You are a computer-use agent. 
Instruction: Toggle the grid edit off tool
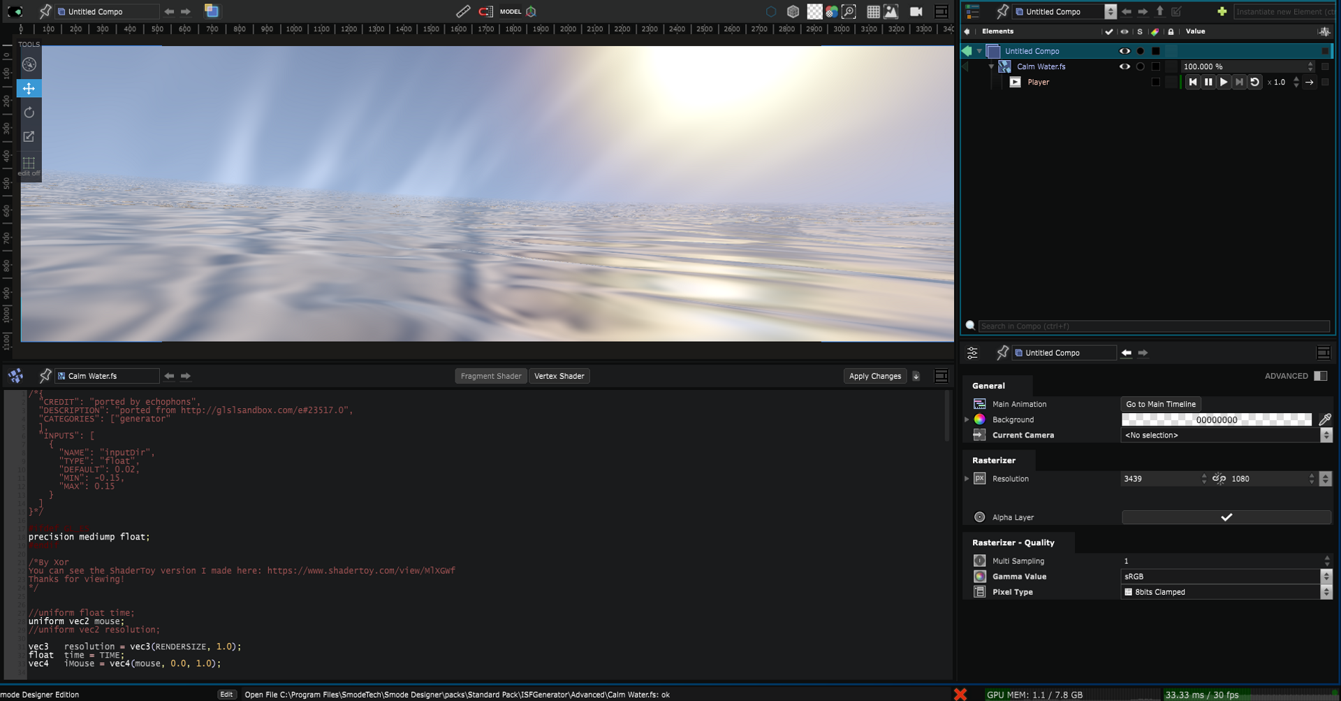pyautogui.click(x=29, y=166)
